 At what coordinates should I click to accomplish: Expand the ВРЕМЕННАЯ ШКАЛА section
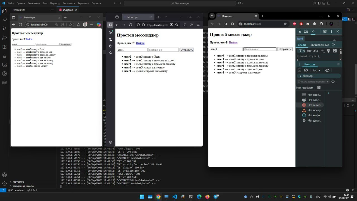click(x=23, y=186)
